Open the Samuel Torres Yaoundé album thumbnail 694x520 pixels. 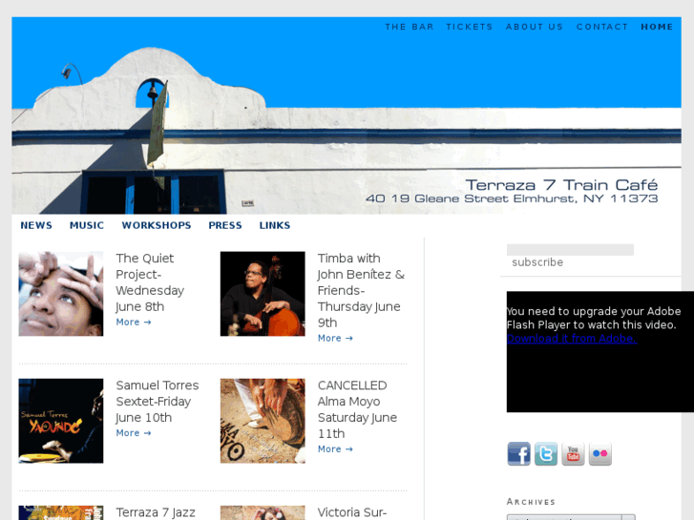coord(61,421)
